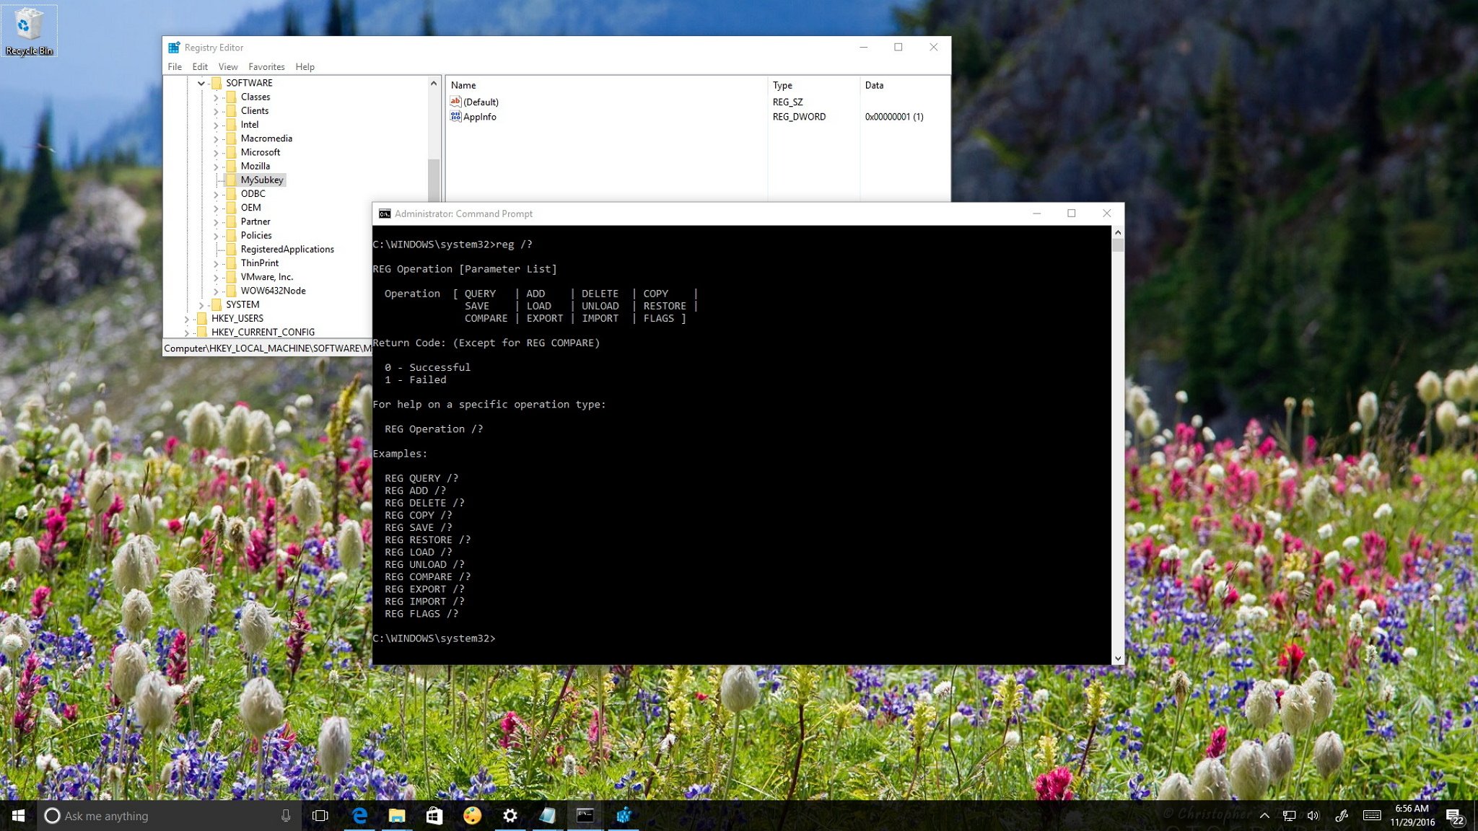Screen dimensions: 1478x831
Task: Select the Policies registry key
Action: coord(256,235)
